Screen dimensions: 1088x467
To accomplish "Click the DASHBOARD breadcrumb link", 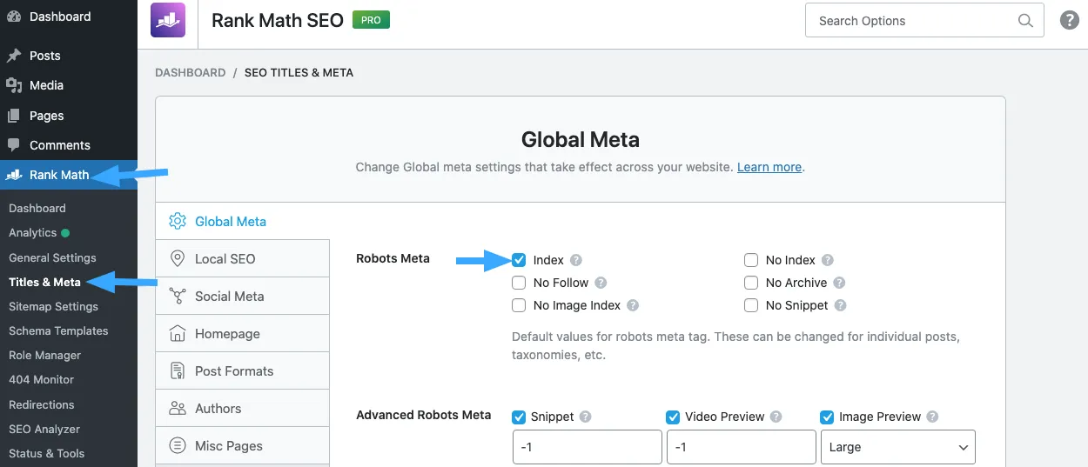I will [x=190, y=72].
